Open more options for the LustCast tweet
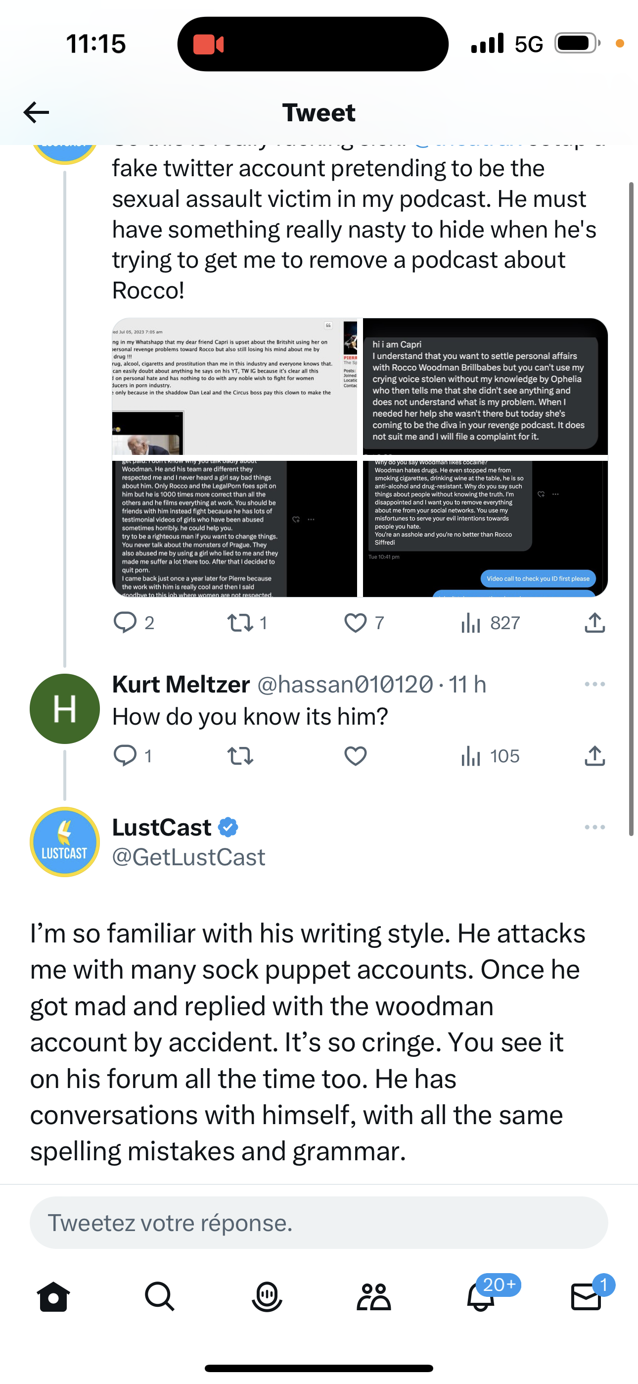 (x=594, y=828)
